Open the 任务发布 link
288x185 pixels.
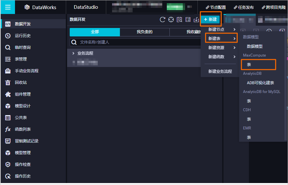click(x=244, y=7)
